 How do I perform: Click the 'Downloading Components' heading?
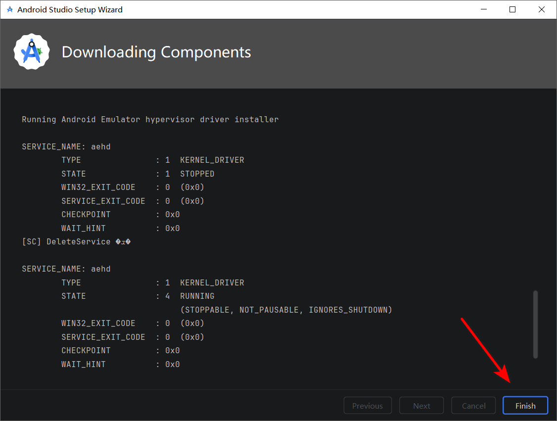(x=156, y=52)
